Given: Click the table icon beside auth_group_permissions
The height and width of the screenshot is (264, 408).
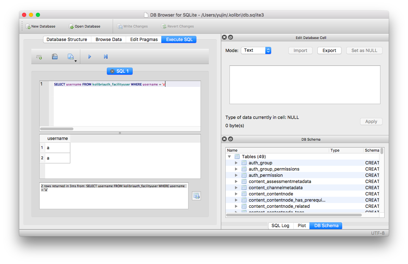Looking at the screenshot, I should 244,169.
